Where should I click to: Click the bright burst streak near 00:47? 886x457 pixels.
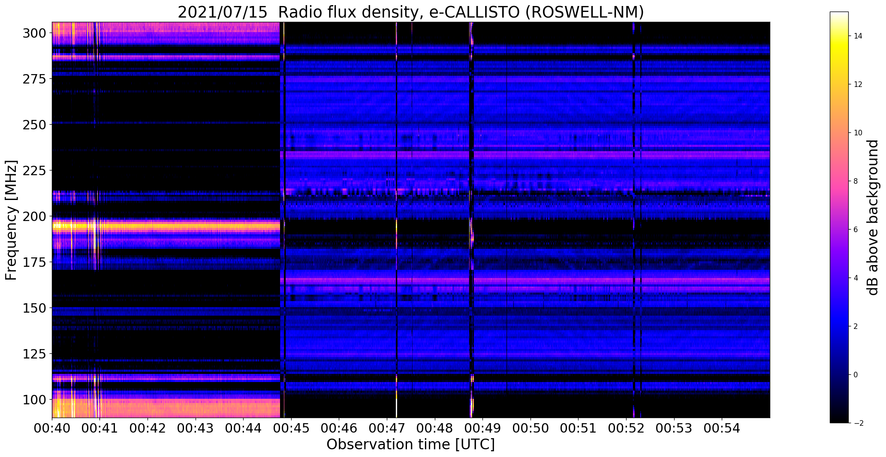[397, 220]
